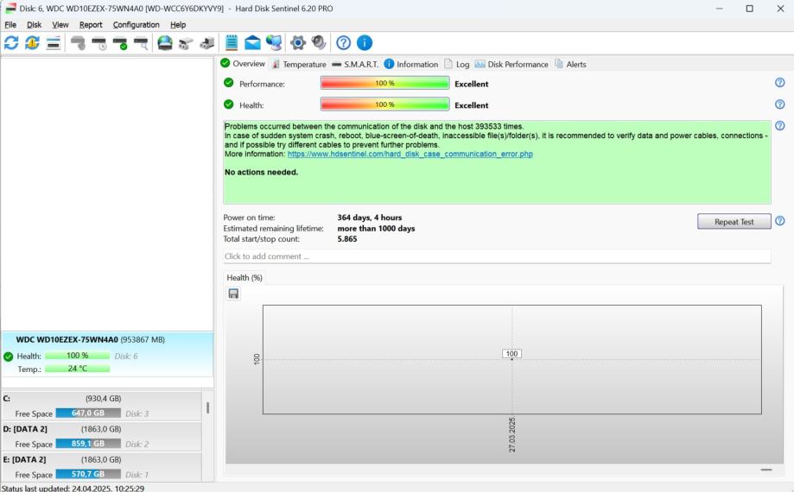The width and height of the screenshot is (794, 492).
Task: Click the 'Click to add comment' field
Action: coord(496,256)
